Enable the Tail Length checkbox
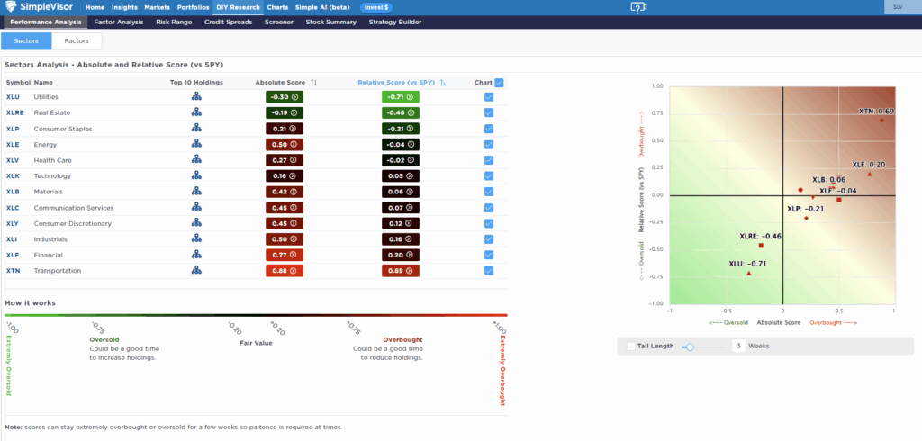The image size is (922, 441). [631, 346]
